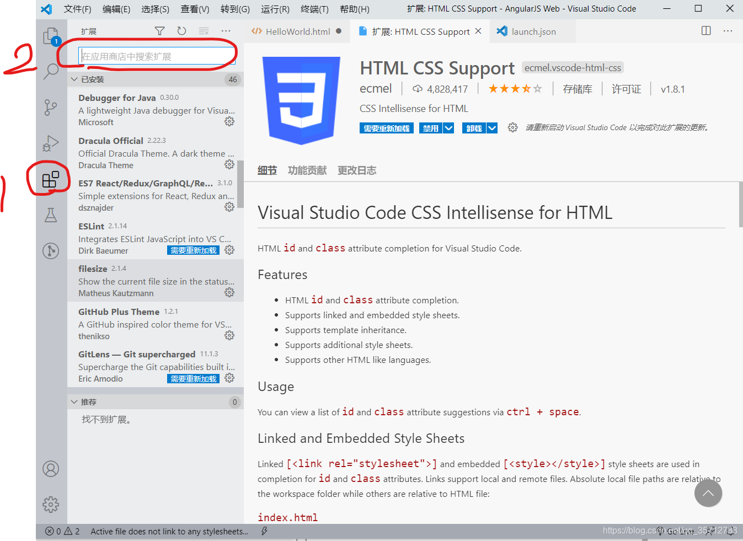This screenshot has height=541, width=743.
Task: Open the 选择(S) menu
Action: pos(155,9)
